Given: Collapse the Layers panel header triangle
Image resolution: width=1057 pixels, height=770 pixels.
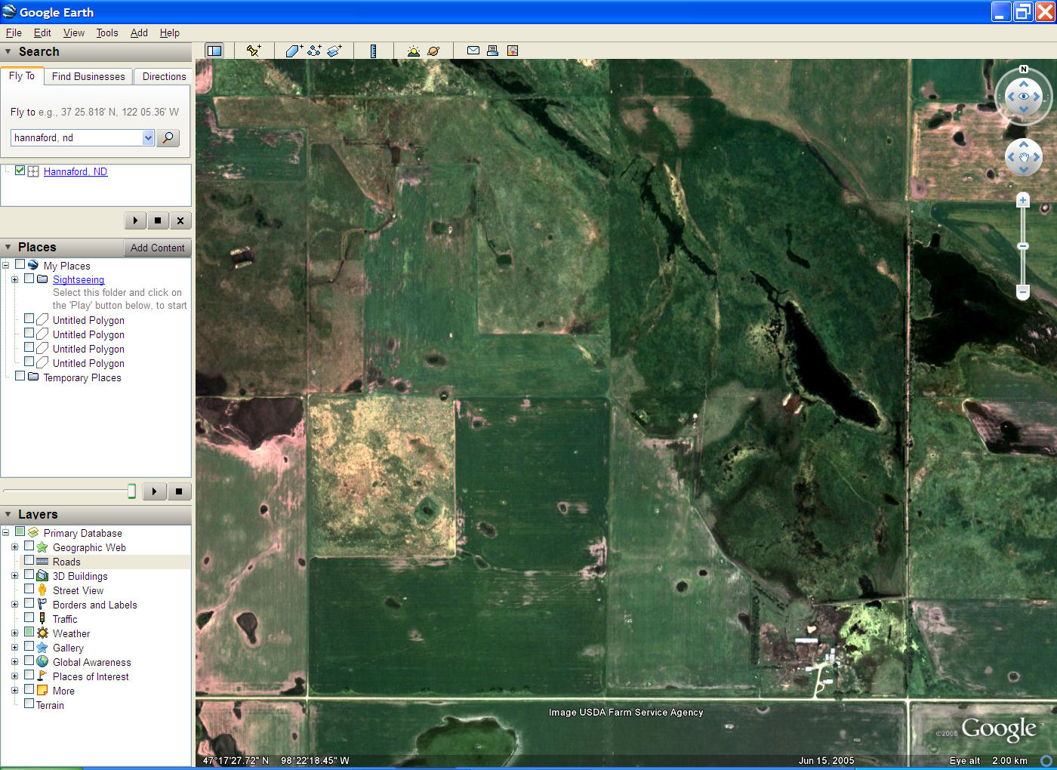Looking at the screenshot, I should (8, 514).
